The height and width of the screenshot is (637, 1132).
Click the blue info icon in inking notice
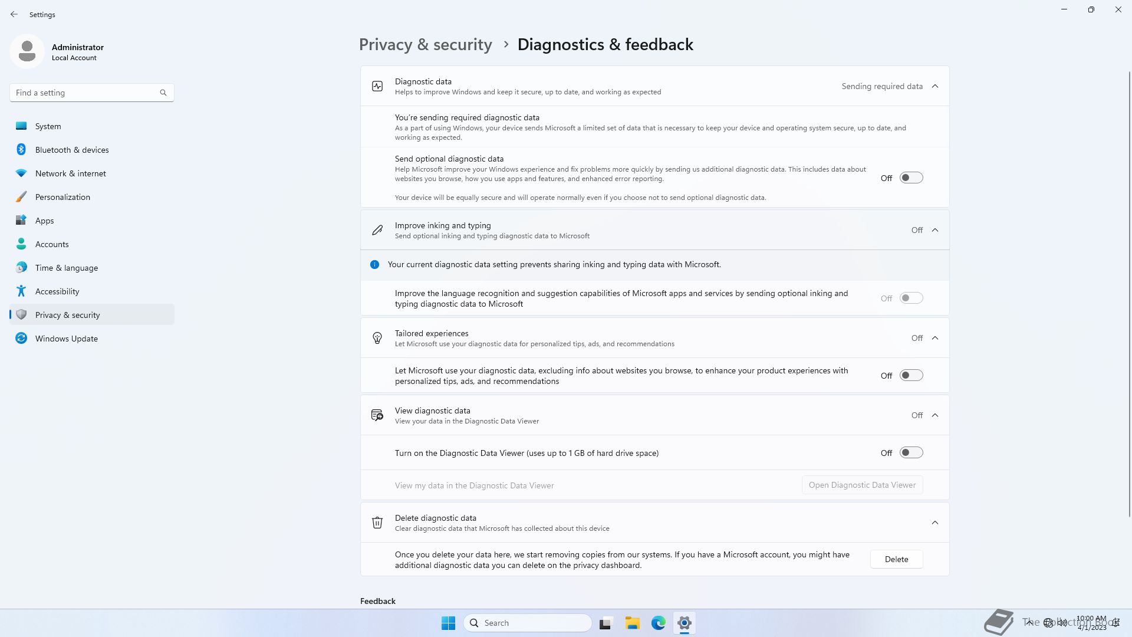click(374, 265)
